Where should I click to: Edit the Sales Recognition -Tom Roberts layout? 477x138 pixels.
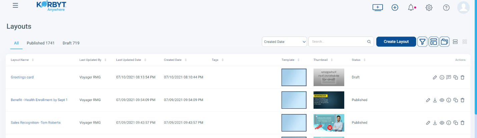428,123
